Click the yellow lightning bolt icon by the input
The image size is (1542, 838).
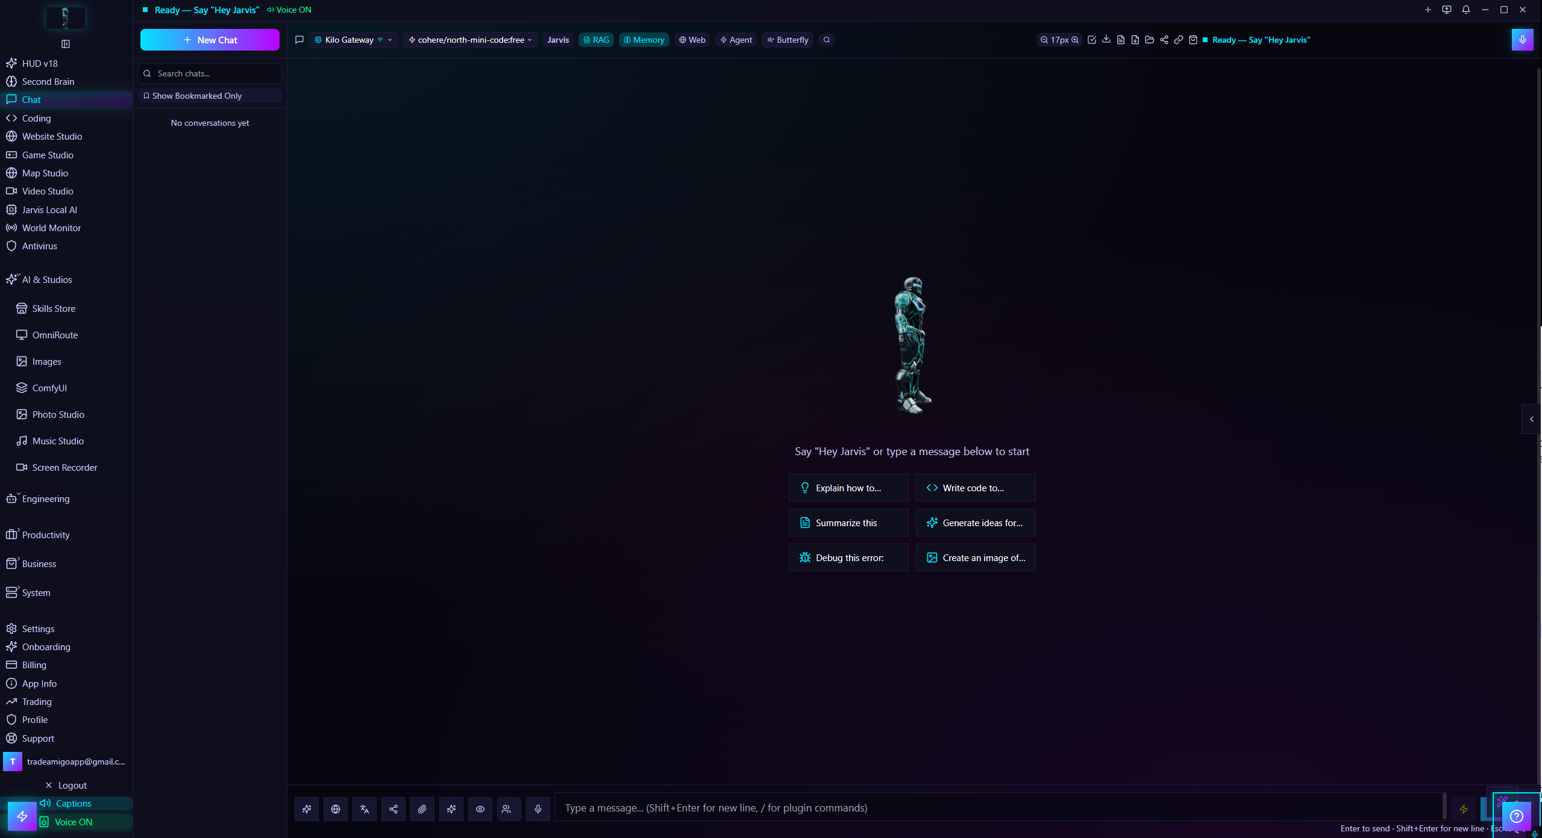tap(1464, 809)
